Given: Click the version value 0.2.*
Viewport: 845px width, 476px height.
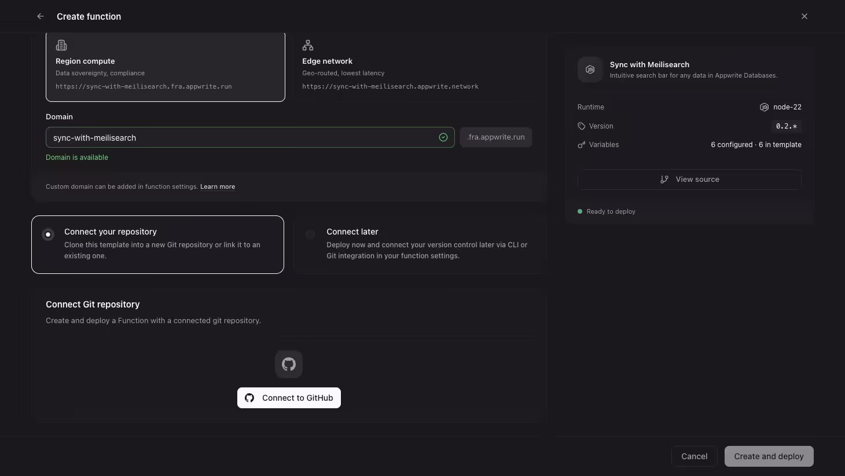Looking at the screenshot, I should click(x=787, y=126).
